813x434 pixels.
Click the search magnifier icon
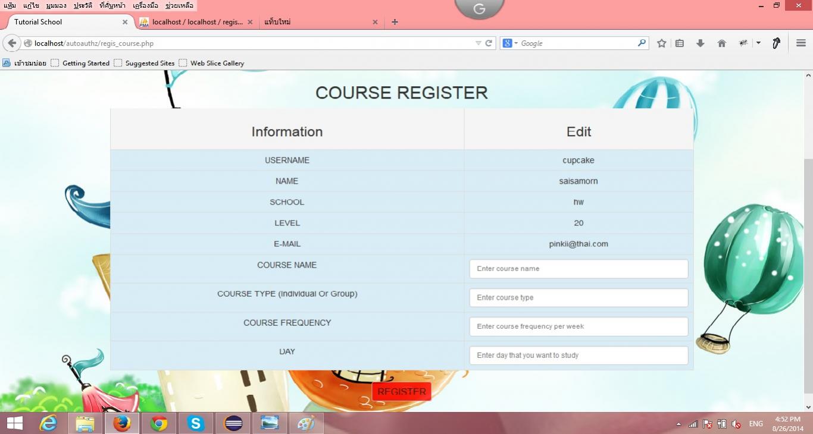point(642,43)
